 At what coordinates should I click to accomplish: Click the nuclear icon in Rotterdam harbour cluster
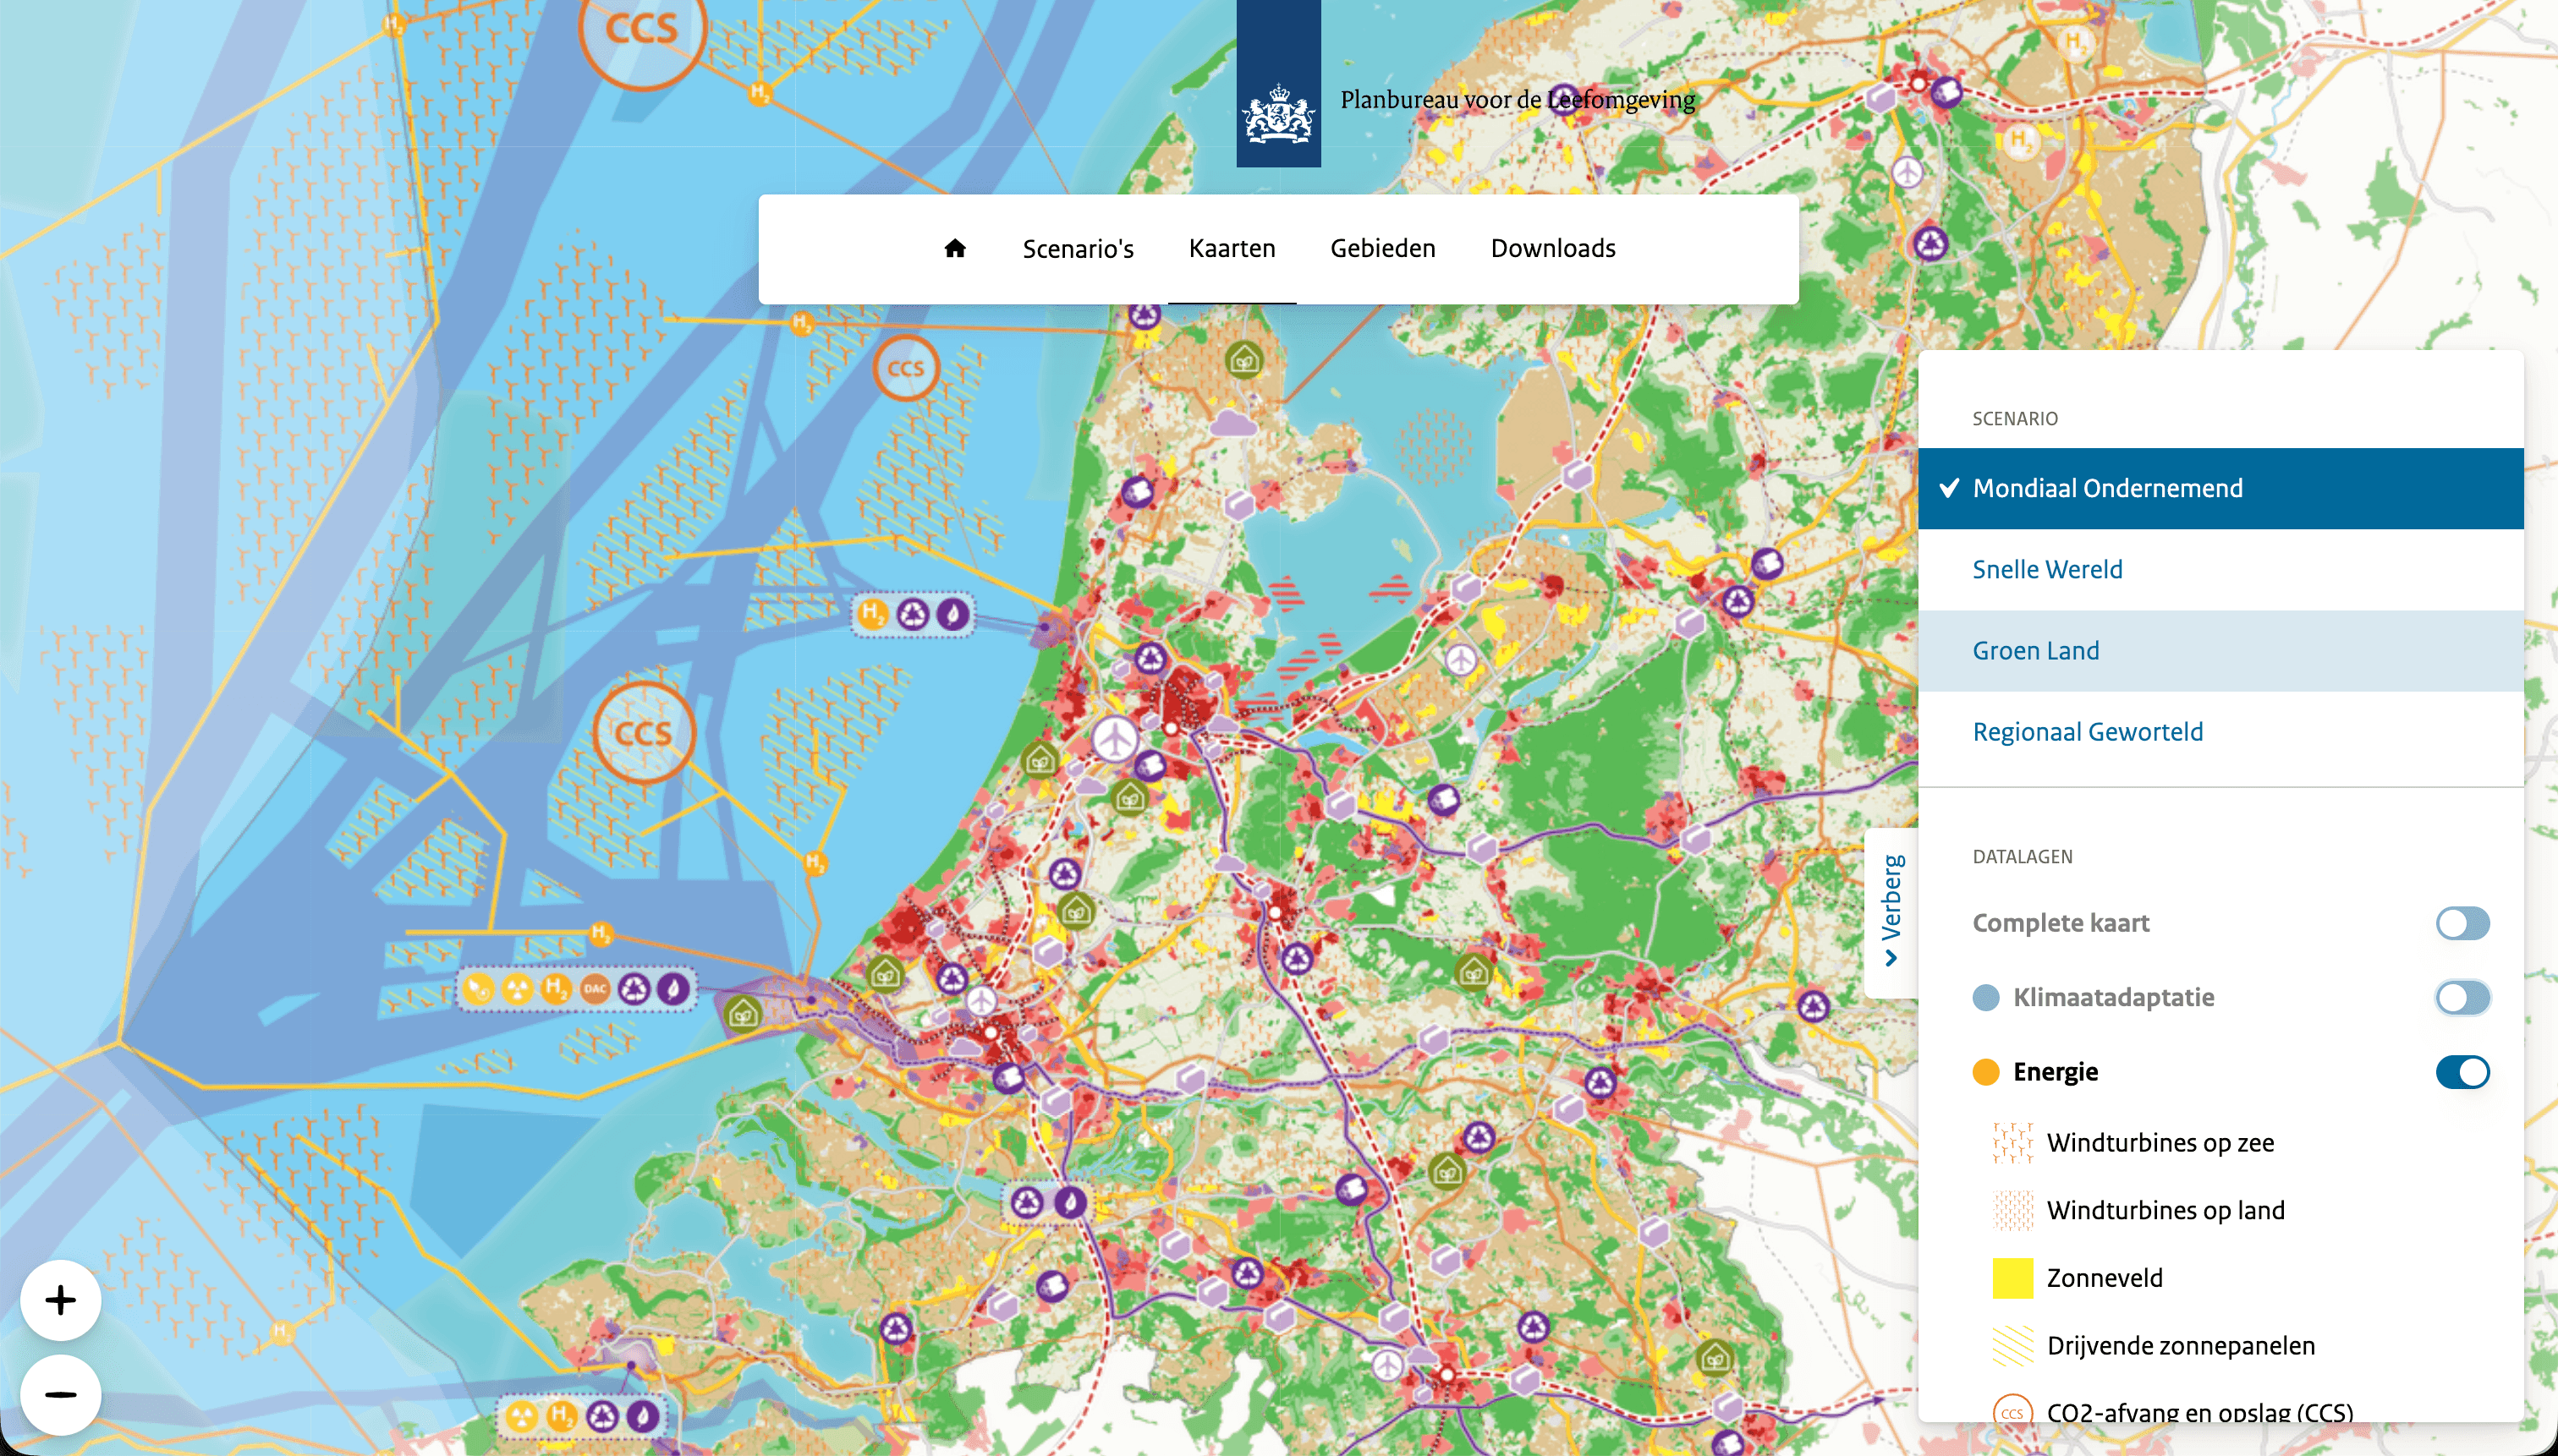517,989
